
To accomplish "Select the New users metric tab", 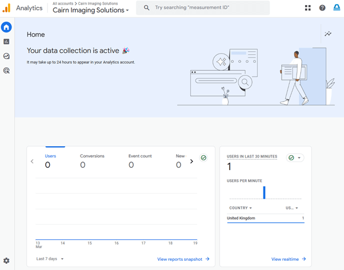I will click(x=181, y=161).
